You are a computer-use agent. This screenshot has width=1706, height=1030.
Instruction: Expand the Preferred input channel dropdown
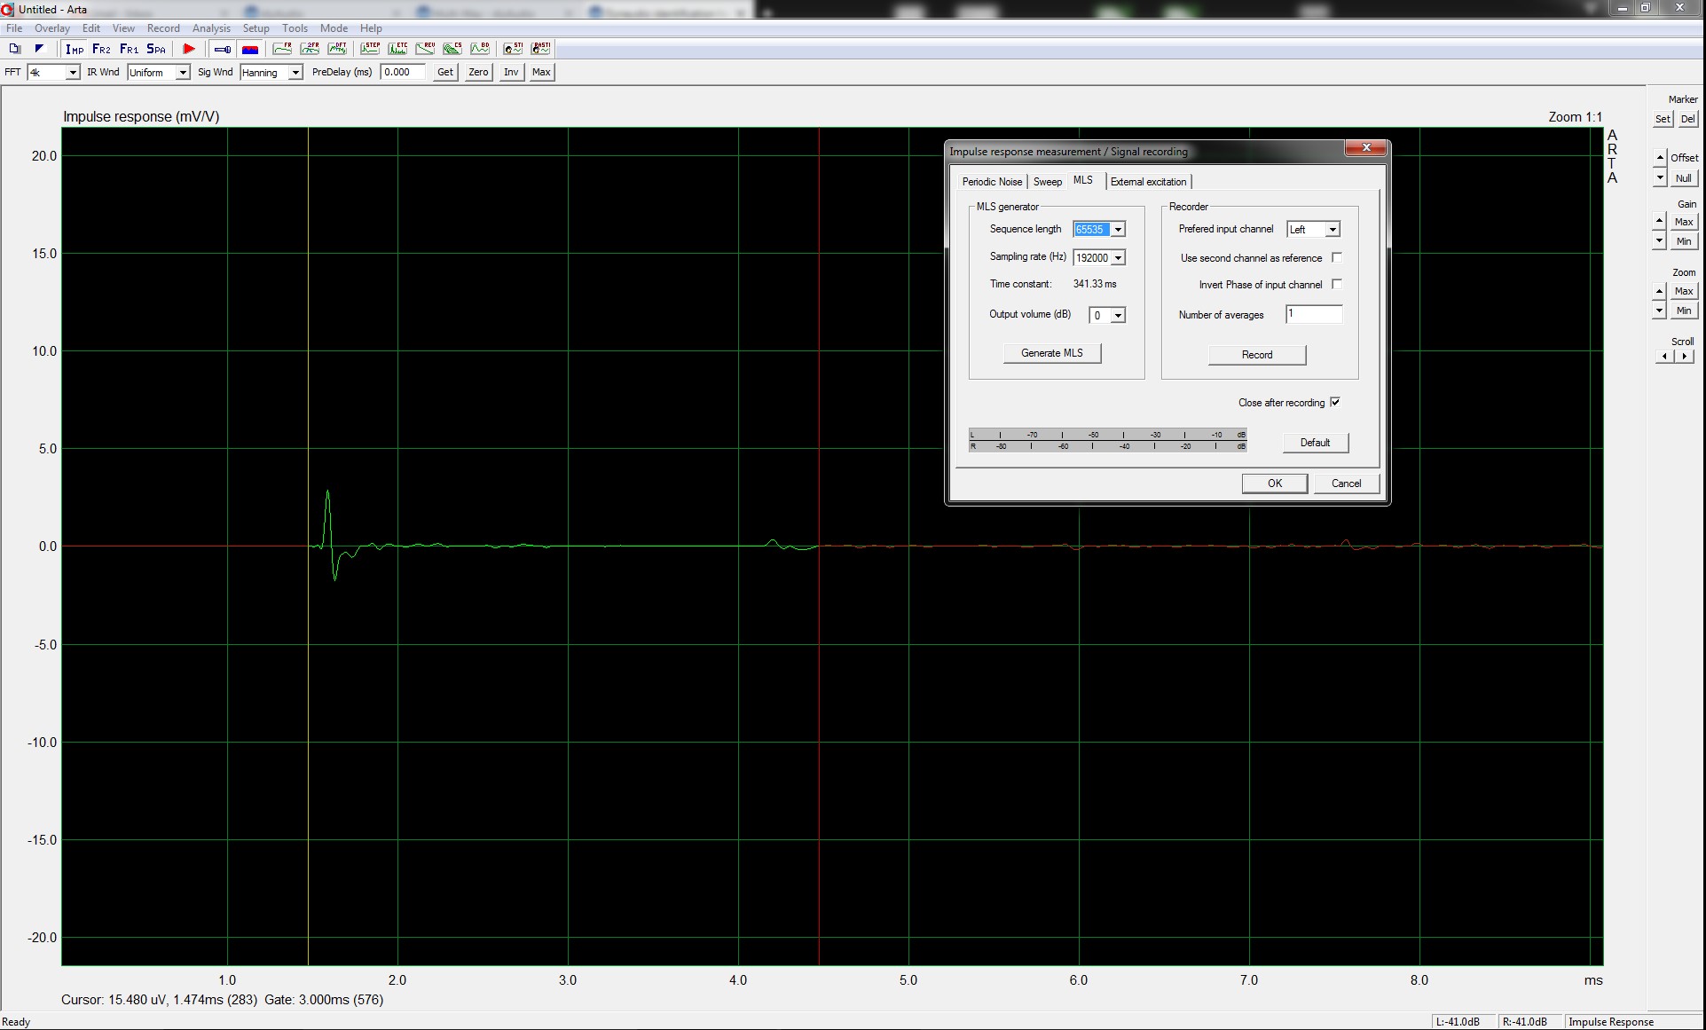tap(1333, 230)
